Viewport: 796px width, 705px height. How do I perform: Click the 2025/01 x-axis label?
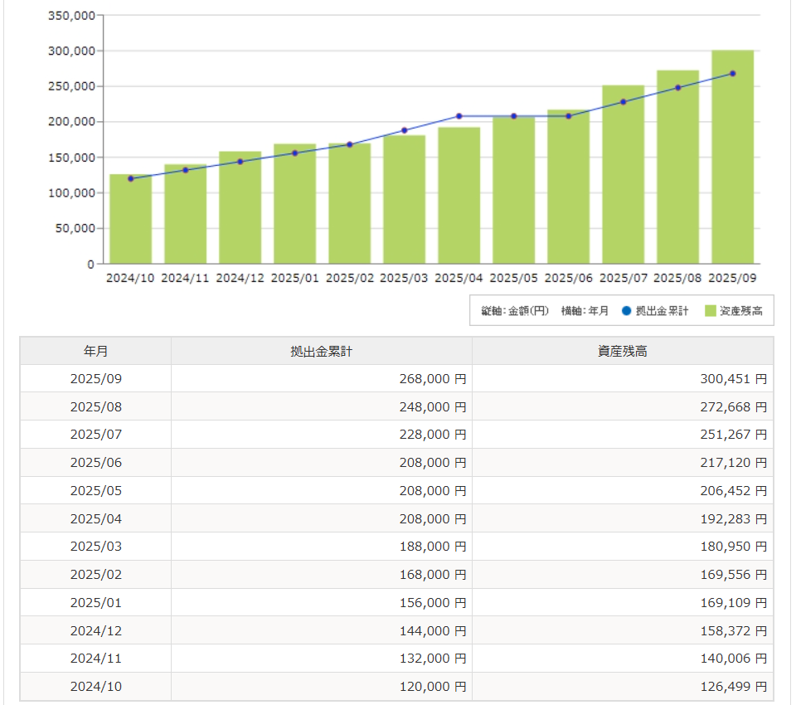pyautogui.click(x=294, y=278)
